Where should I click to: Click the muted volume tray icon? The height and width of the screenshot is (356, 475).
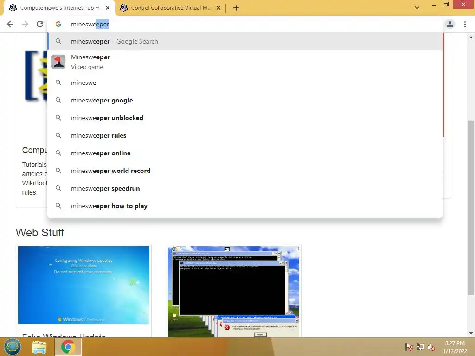[431, 347]
